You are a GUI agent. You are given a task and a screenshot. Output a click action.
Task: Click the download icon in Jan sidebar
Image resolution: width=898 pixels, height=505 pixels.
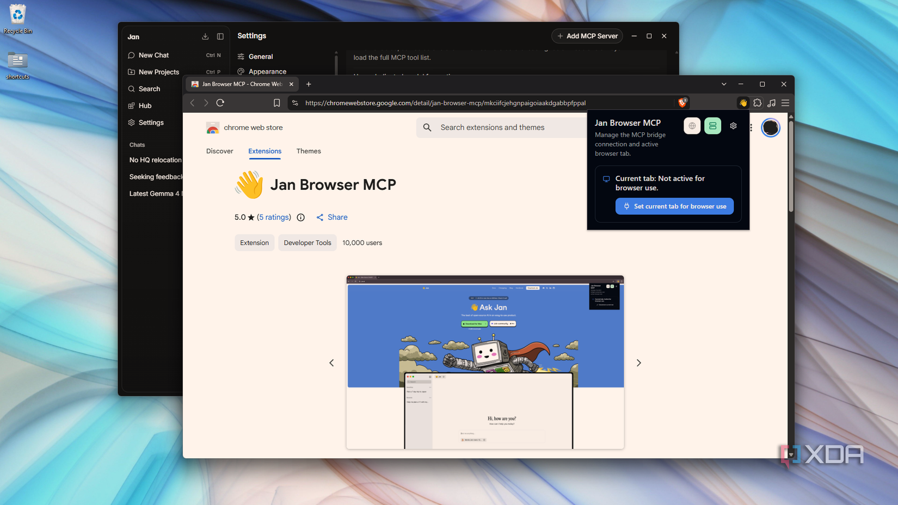point(205,36)
